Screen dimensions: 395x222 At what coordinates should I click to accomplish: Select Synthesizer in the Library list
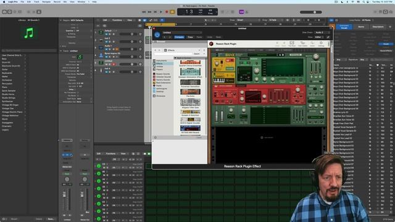(x=7, y=101)
